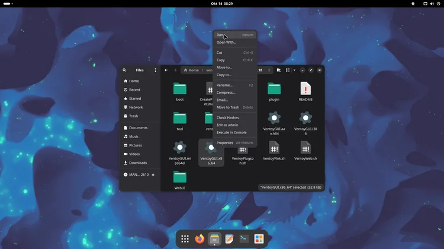The image size is (444, 249).
Task: Open the text editor from dock
Action: [x=229, y=239]
